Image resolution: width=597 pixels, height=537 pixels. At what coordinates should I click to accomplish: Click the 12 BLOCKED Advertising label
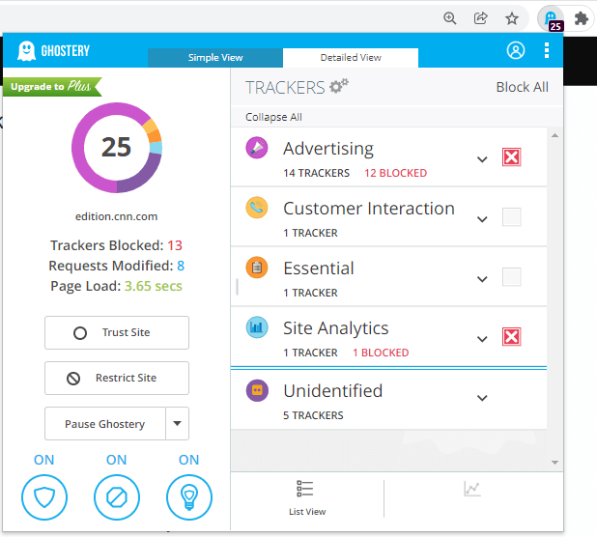[x=396, y=173]
